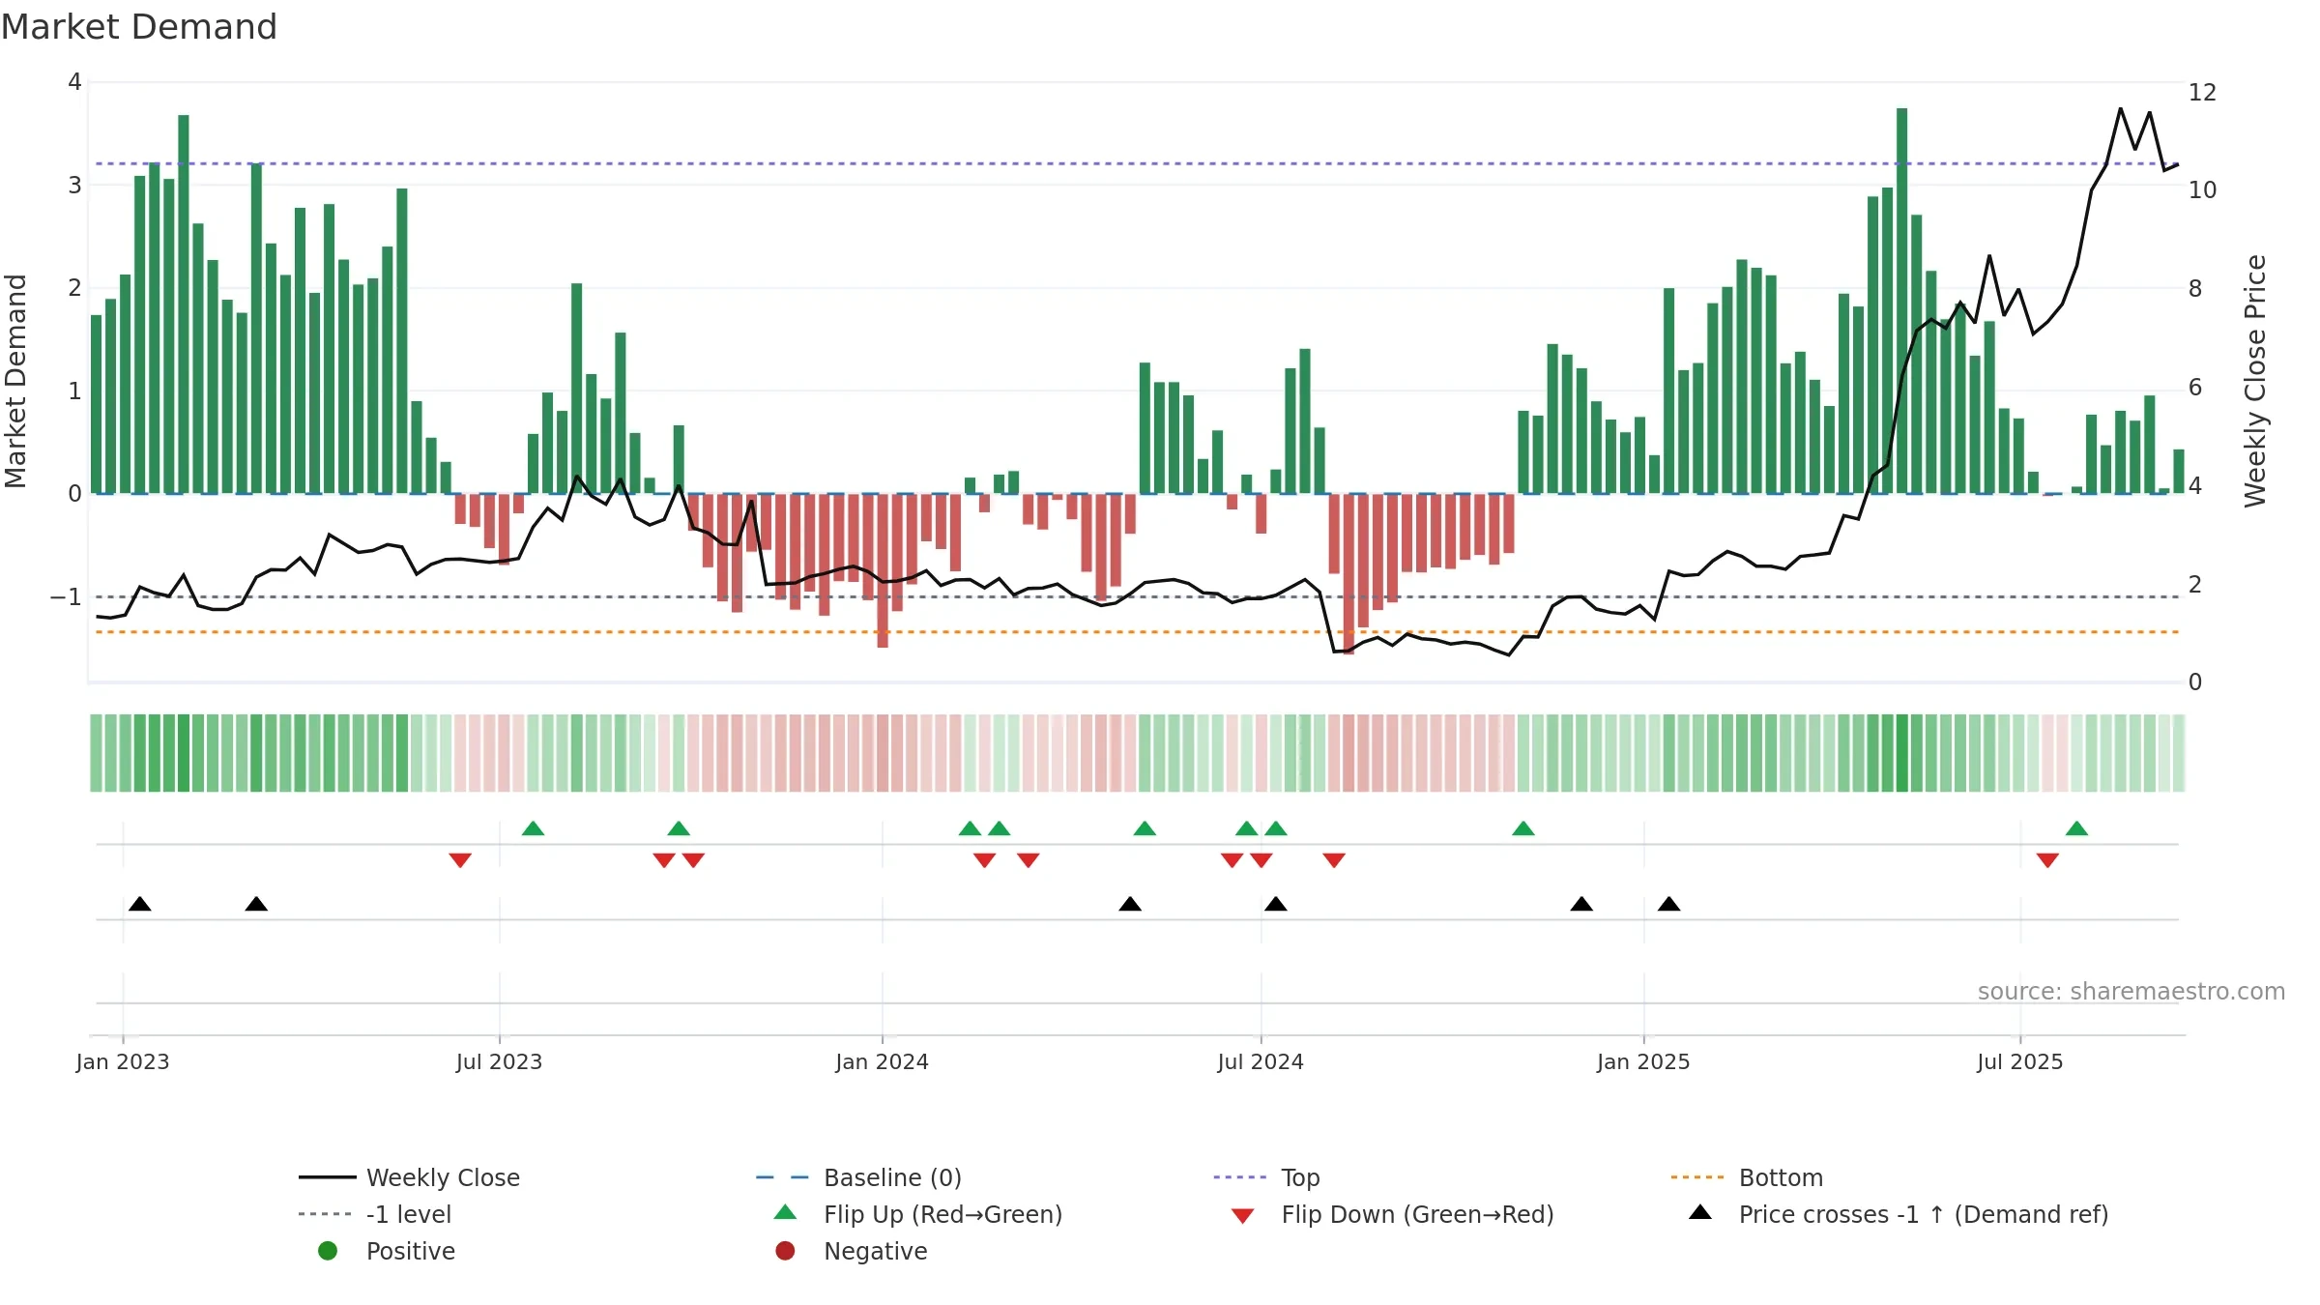Select the first green Flip Up marker after Jul 2023
Image resolution: width=2320 pixels, height=1305 pixels.
(x=533, y=828)
